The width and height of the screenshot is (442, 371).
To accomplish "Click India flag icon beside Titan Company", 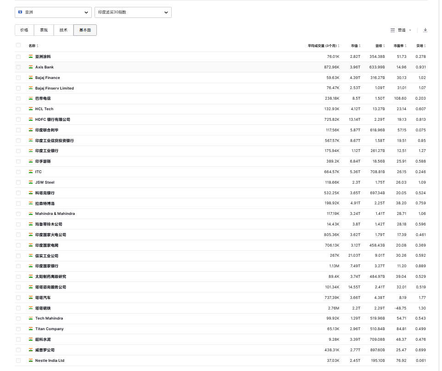I will click(31, 329).
